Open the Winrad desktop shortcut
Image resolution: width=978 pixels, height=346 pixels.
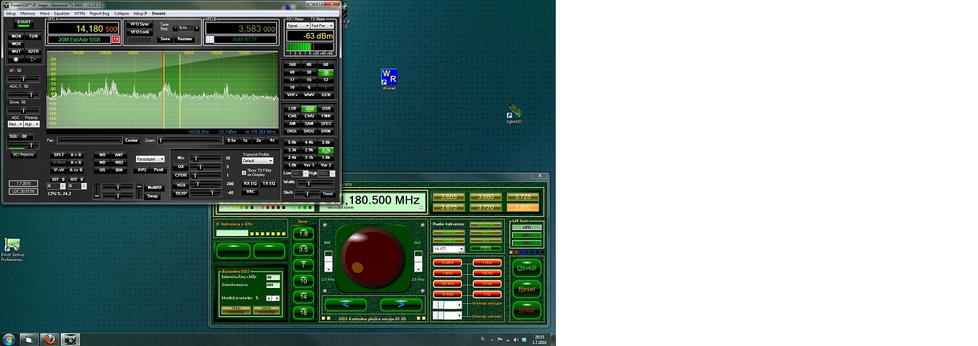point(389,77)
